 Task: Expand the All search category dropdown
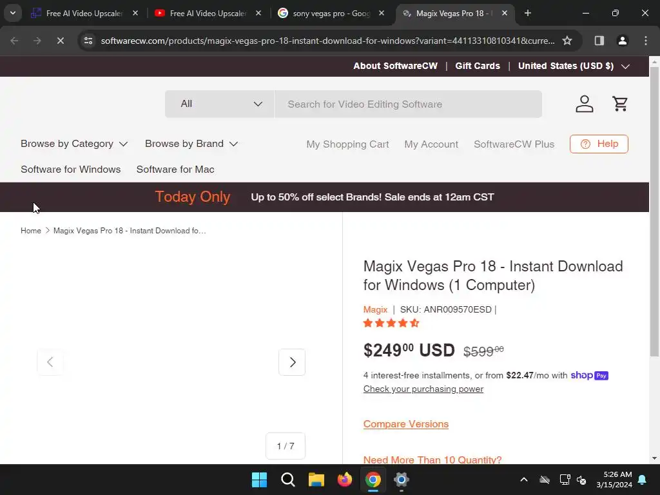tap(220, 104)
